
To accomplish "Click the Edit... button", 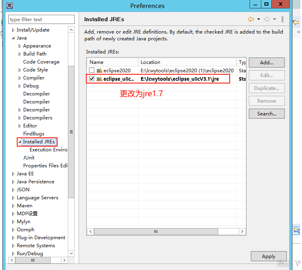I will click(x=266, y=75).
